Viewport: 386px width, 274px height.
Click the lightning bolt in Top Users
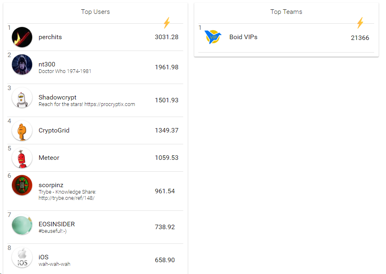(167, 22)
